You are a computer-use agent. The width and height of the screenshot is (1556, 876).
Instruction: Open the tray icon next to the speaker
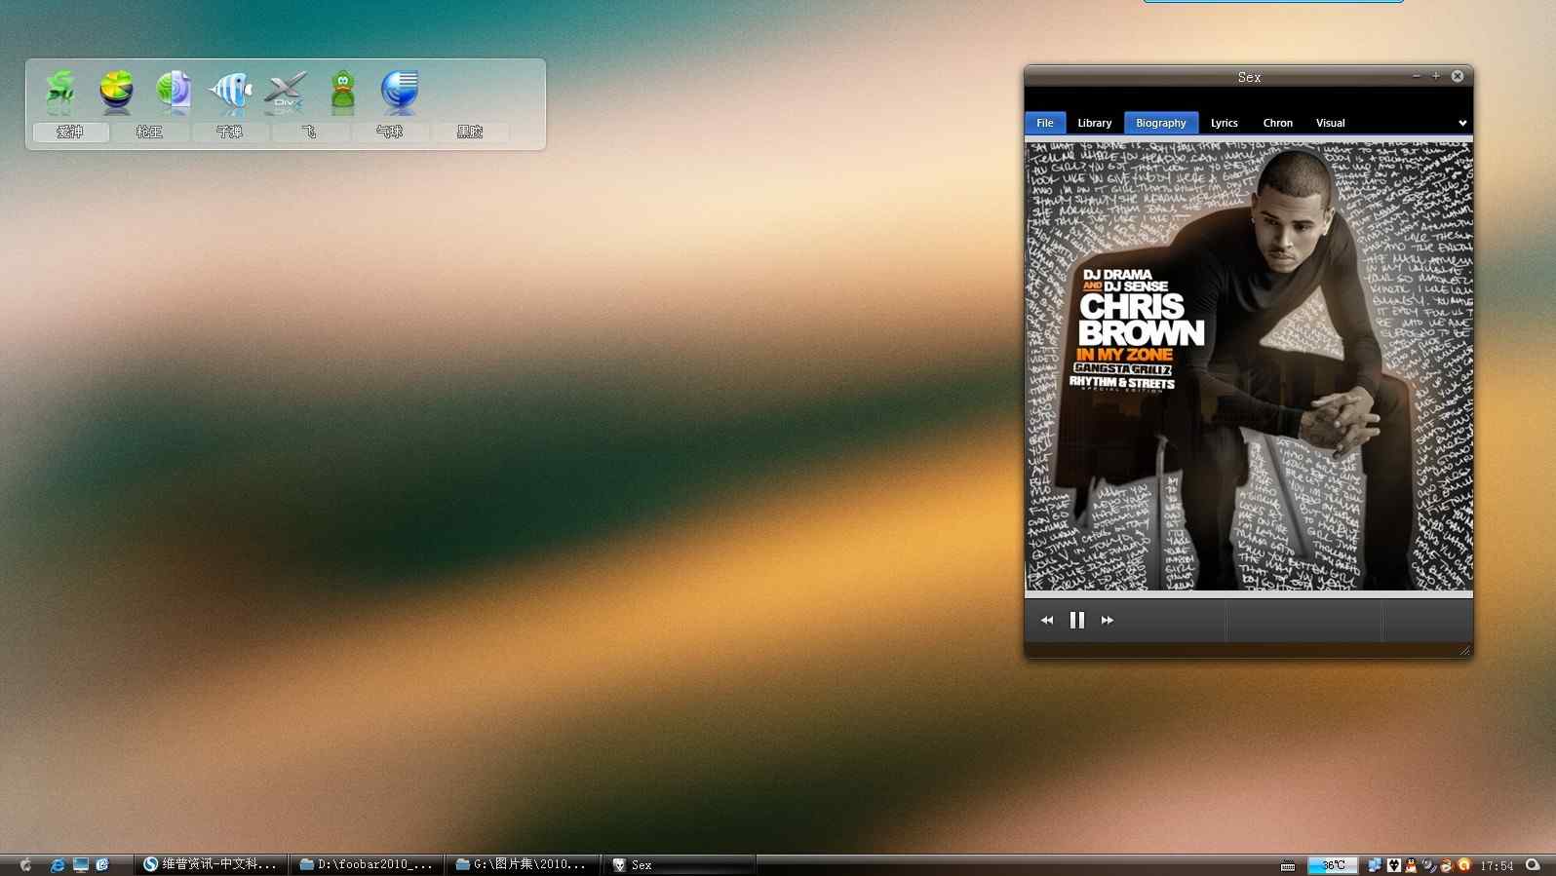1446,864
